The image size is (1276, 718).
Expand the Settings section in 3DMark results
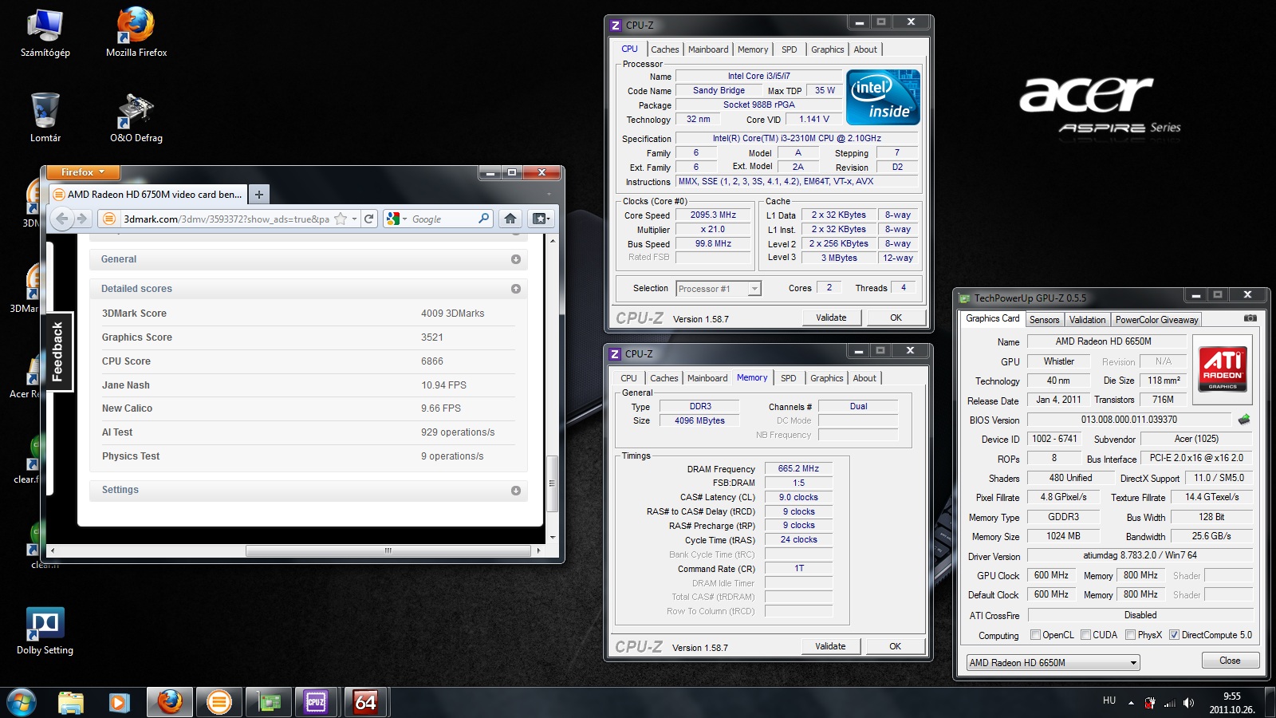515,491
